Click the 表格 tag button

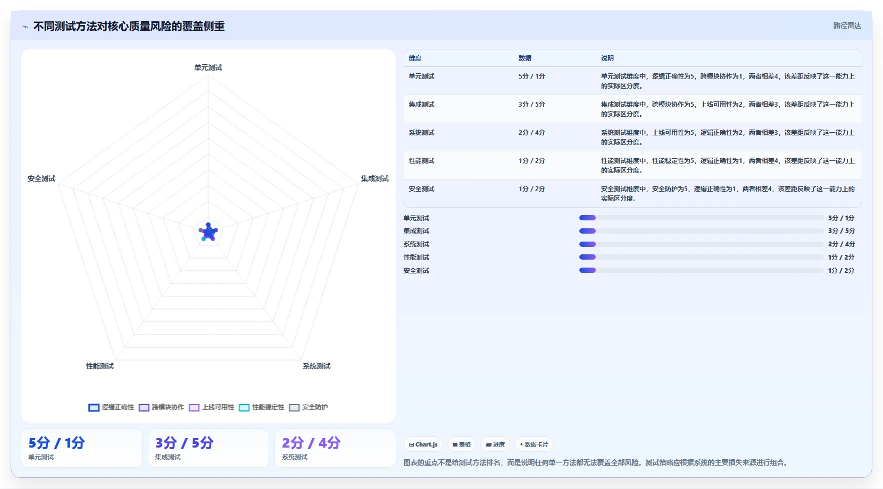click(462, 444)
